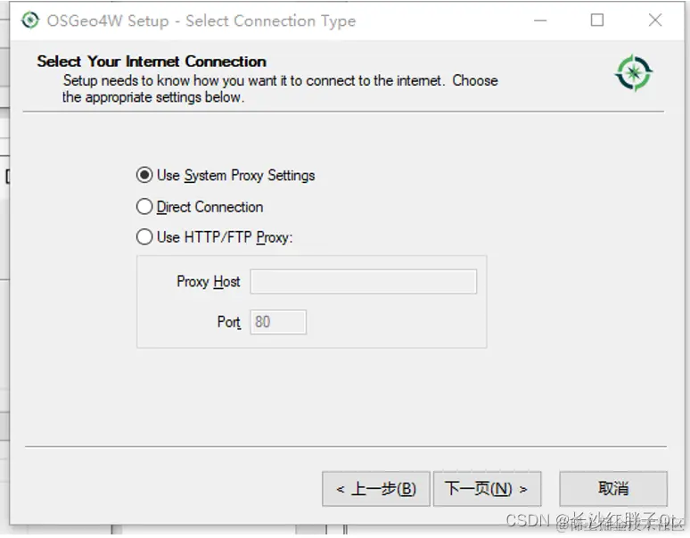Click the 'Port' label

(229, 322)
